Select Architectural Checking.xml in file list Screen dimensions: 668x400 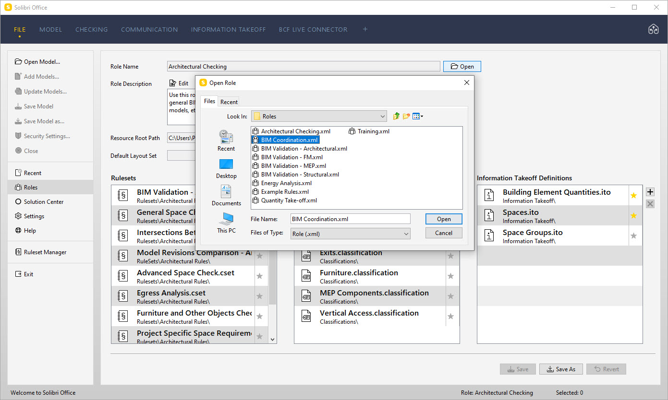click(292, 131)
